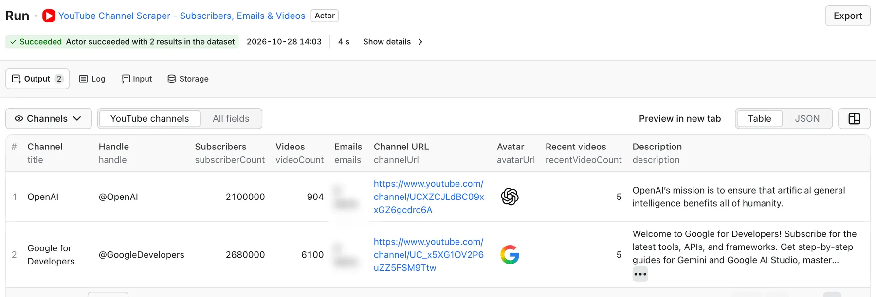This screenshot has height=297, width=876.
Task: Click the 6100 video count cell
Action: pos(312,254)
